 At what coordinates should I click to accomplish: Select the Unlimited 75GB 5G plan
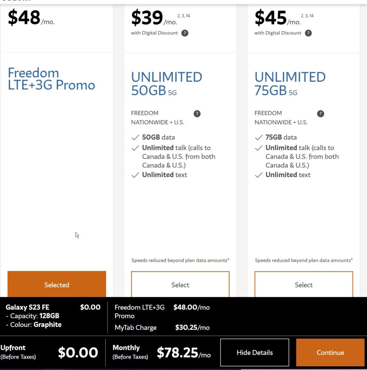point(304,285)
